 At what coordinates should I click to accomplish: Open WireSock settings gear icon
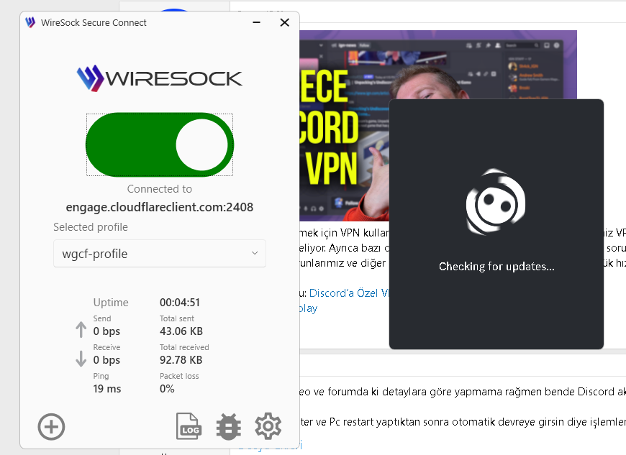point(268,426)
